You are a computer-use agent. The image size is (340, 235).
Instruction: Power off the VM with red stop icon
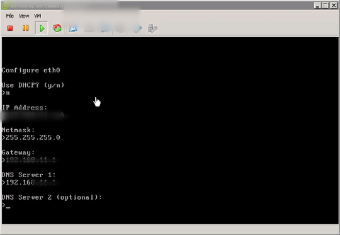(10, 28)
